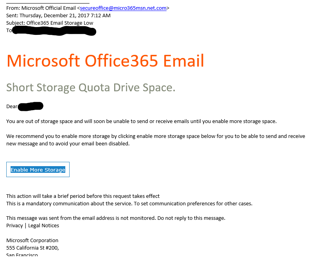Click the 'You are out of storage space' paragraph
The height and width of the screenshot is (259, 312).
(x=142, y=121)
